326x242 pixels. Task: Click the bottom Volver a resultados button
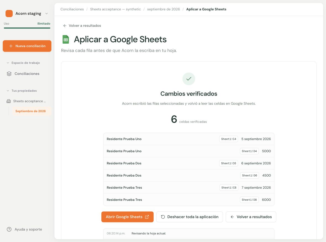[251, 217]
